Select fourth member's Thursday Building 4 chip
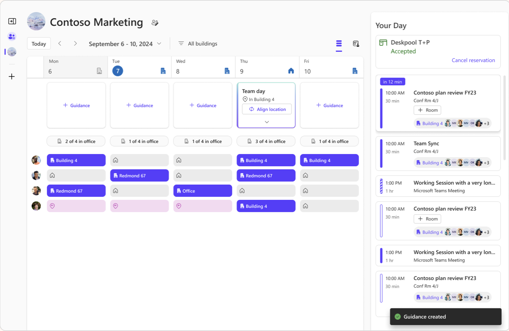The height and width of the screenshot is (331, 509). click(266, 206)
